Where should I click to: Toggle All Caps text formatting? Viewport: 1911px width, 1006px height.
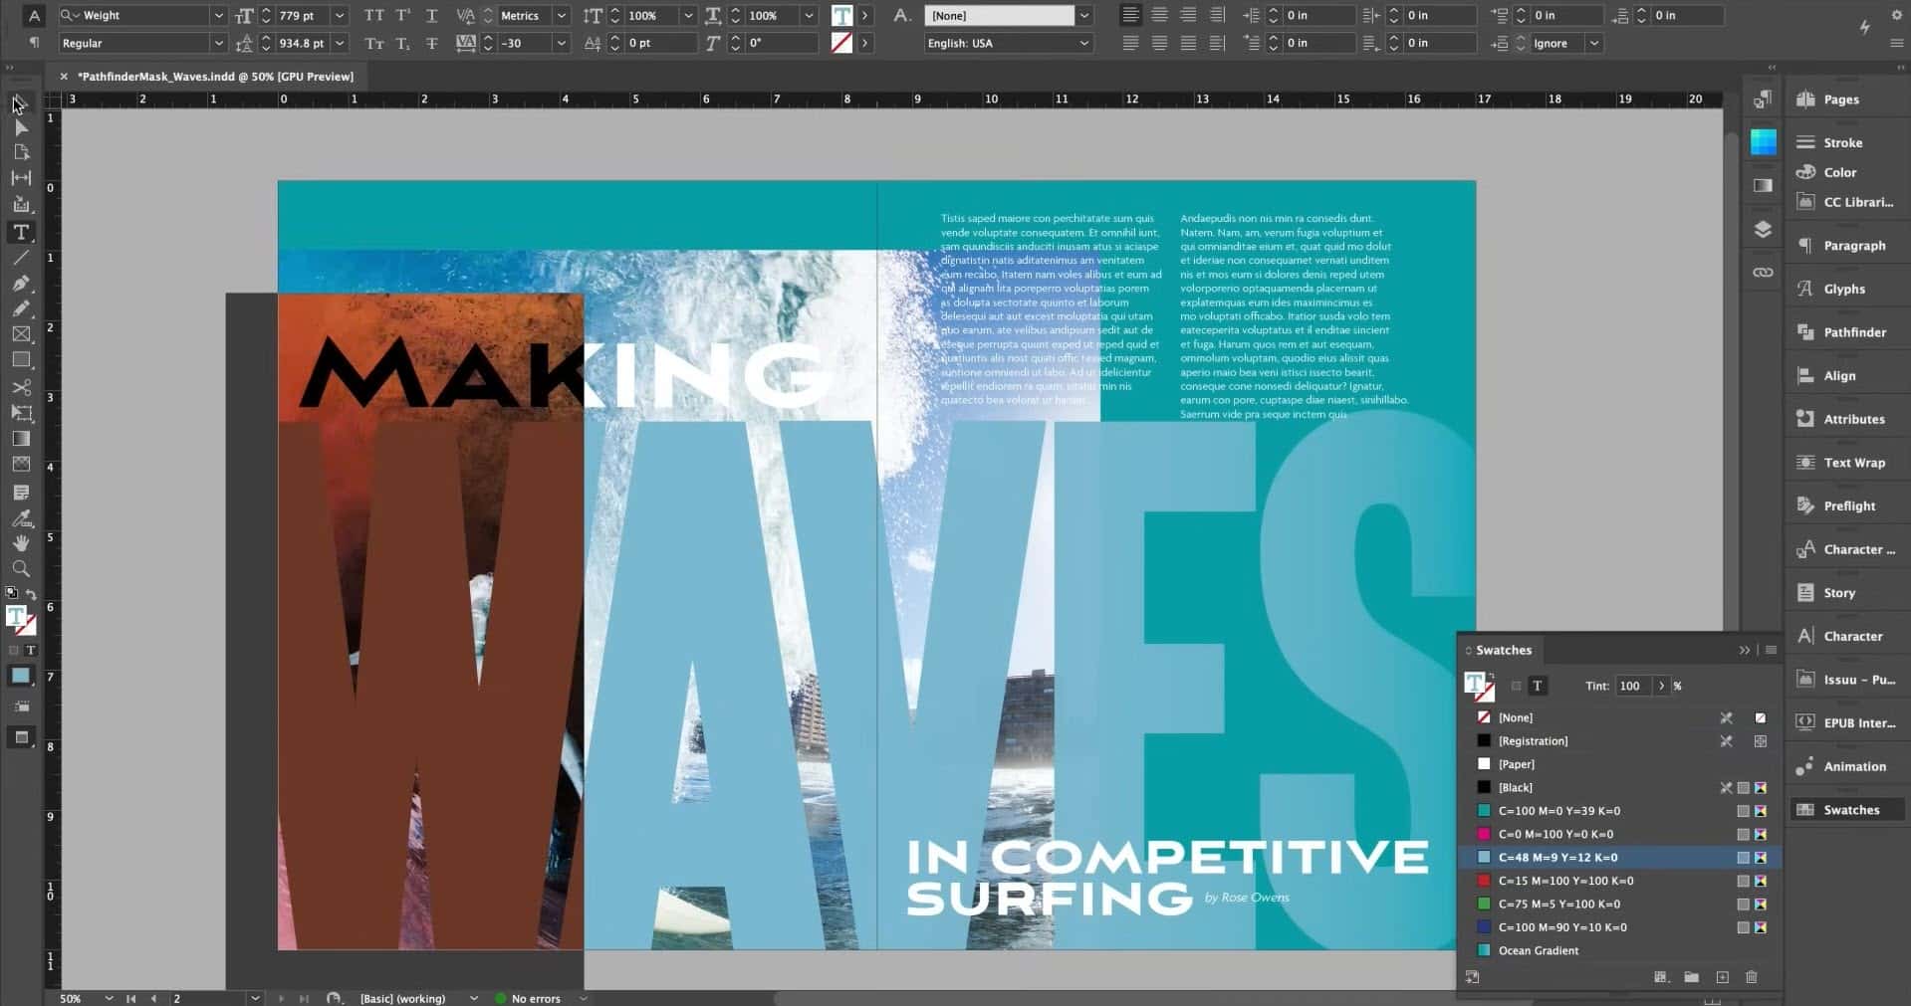point(375,15)
